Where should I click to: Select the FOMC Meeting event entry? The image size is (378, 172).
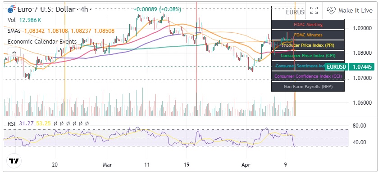308,25
